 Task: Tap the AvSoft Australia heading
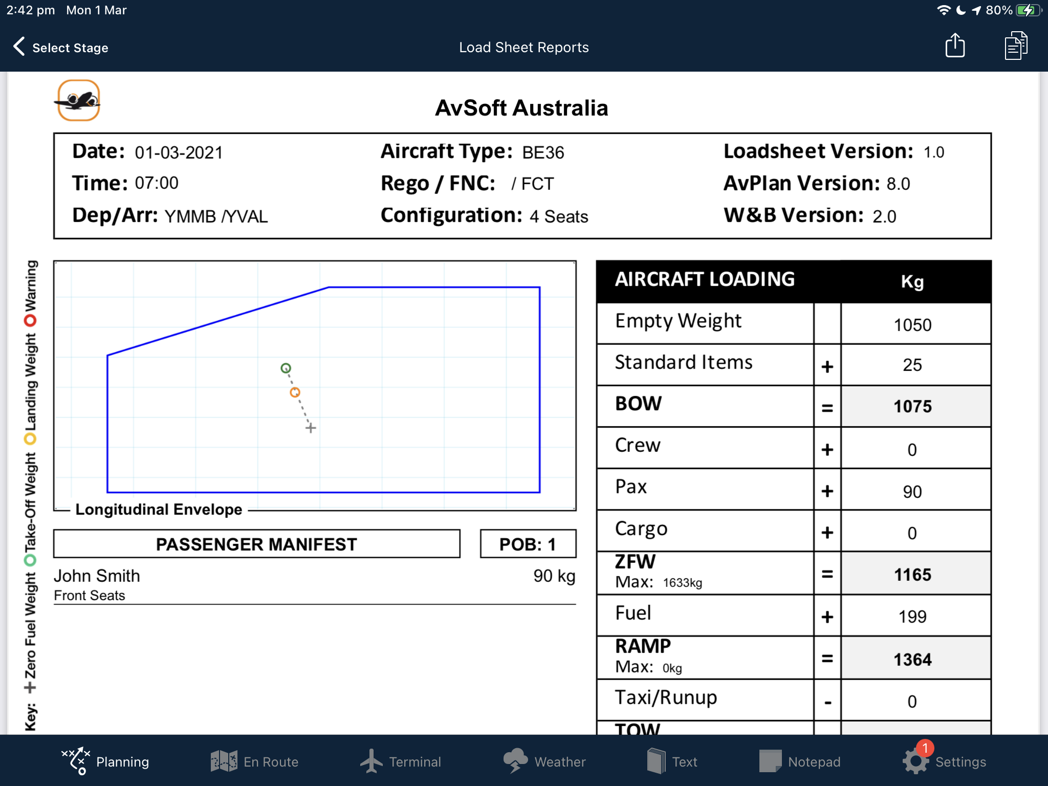(521, 108)
